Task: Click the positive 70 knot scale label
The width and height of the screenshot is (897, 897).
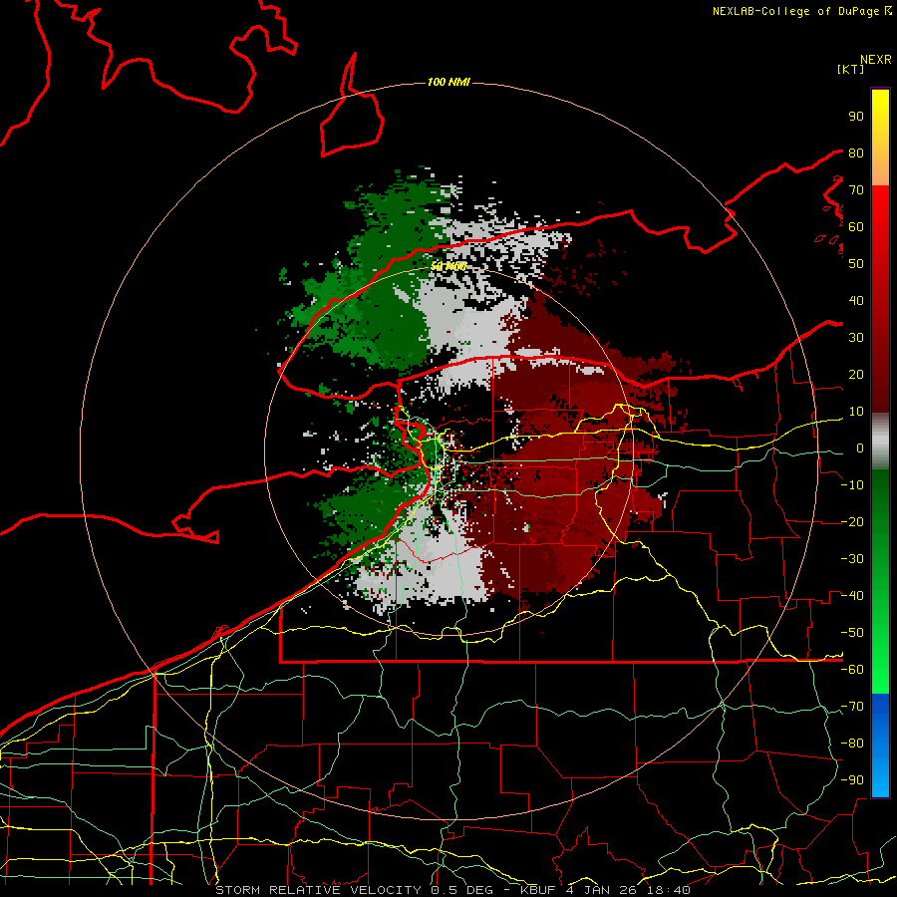Action: 856,190
